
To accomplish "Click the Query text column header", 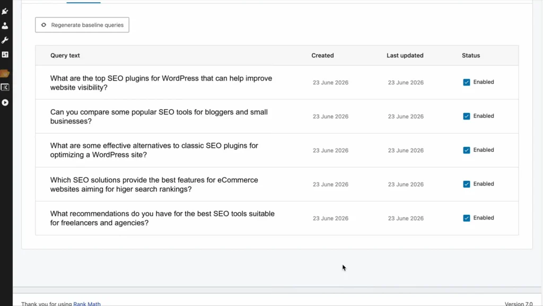I will click(65, 55).
